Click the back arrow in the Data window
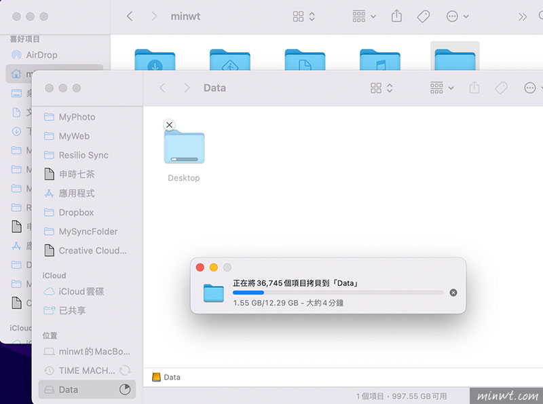The height and width of the screenshot is (404, 543). click(x=162, y=88)
